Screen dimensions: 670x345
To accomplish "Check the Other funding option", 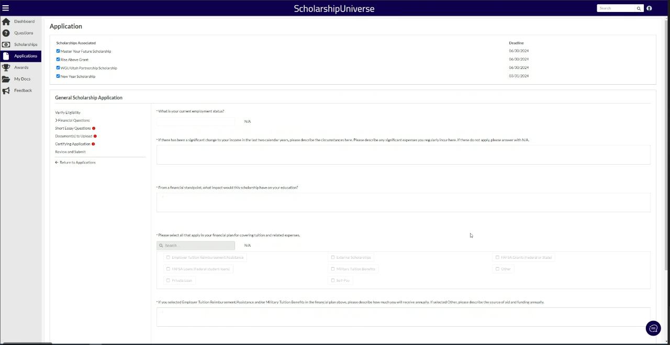I will click(497, 269).
